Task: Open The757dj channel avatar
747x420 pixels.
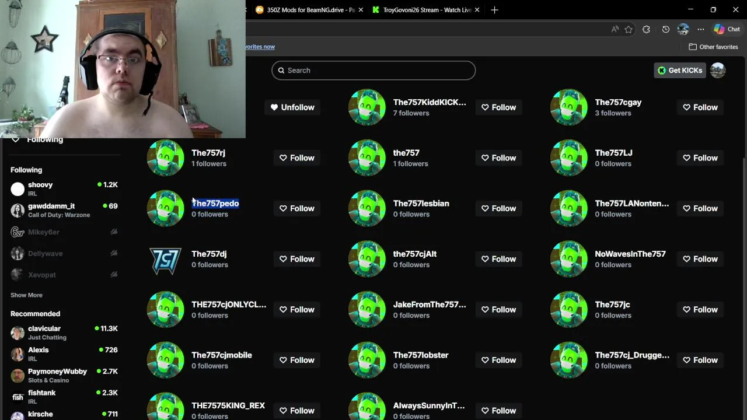Action: 166,259
